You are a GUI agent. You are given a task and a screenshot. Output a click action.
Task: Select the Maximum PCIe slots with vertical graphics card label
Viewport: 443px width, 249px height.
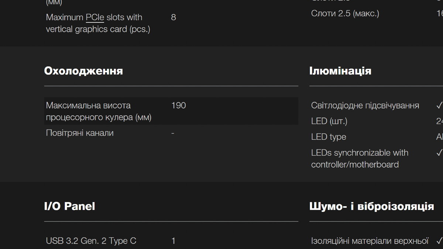coord(98,23)
